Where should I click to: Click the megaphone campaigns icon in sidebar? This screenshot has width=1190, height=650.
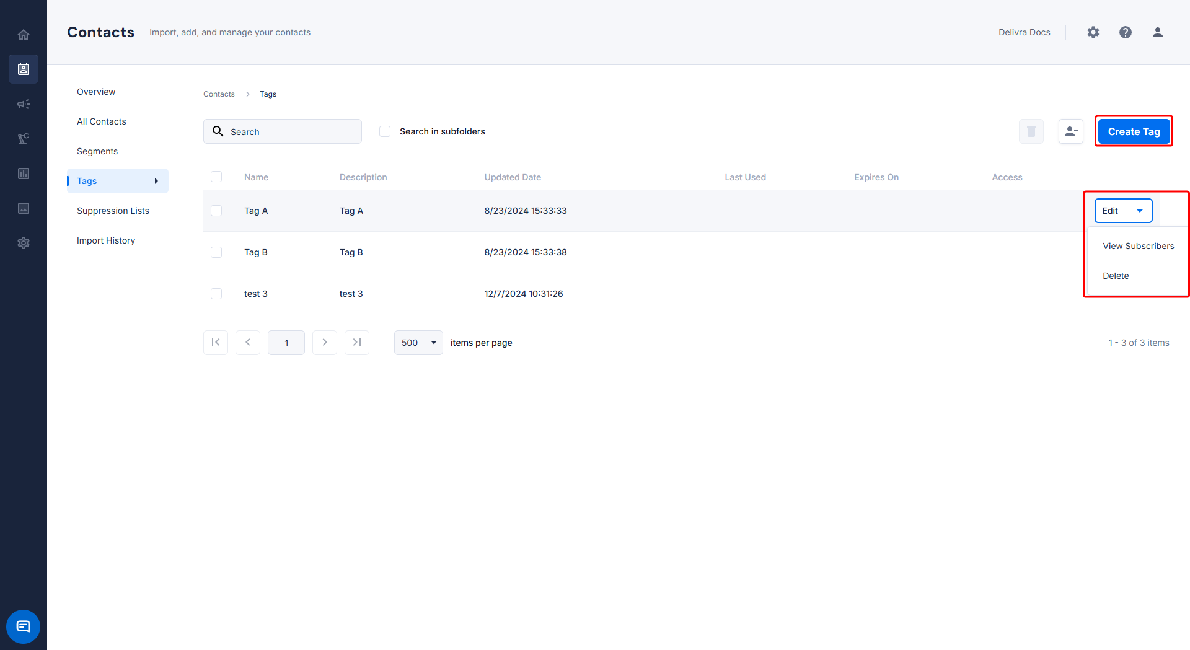24,104
